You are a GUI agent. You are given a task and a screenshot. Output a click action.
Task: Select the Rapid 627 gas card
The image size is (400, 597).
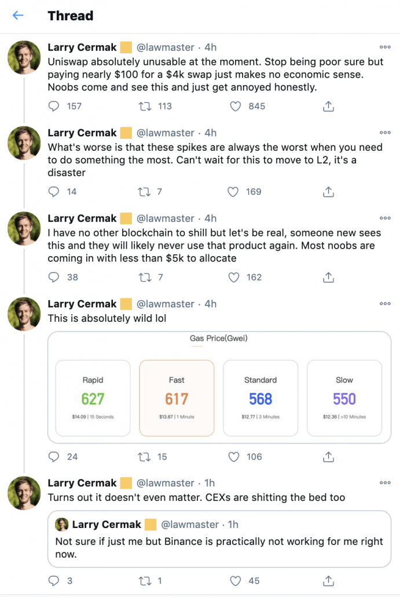tap(93, 398)
